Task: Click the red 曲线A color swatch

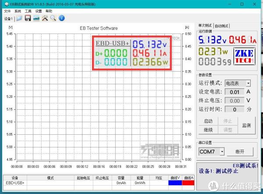Action: (x=188, y=183)
